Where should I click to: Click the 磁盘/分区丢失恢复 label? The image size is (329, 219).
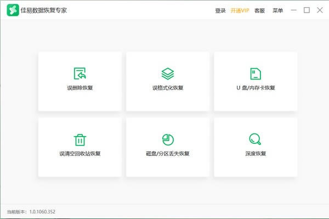tap(168, 154)
